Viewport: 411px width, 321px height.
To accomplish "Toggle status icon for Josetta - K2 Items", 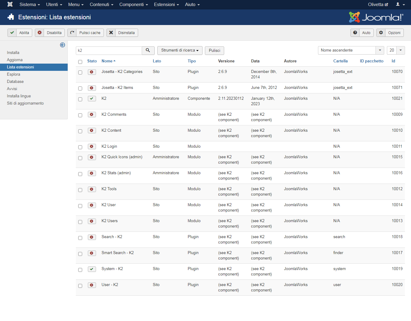I will pos(92,88).
